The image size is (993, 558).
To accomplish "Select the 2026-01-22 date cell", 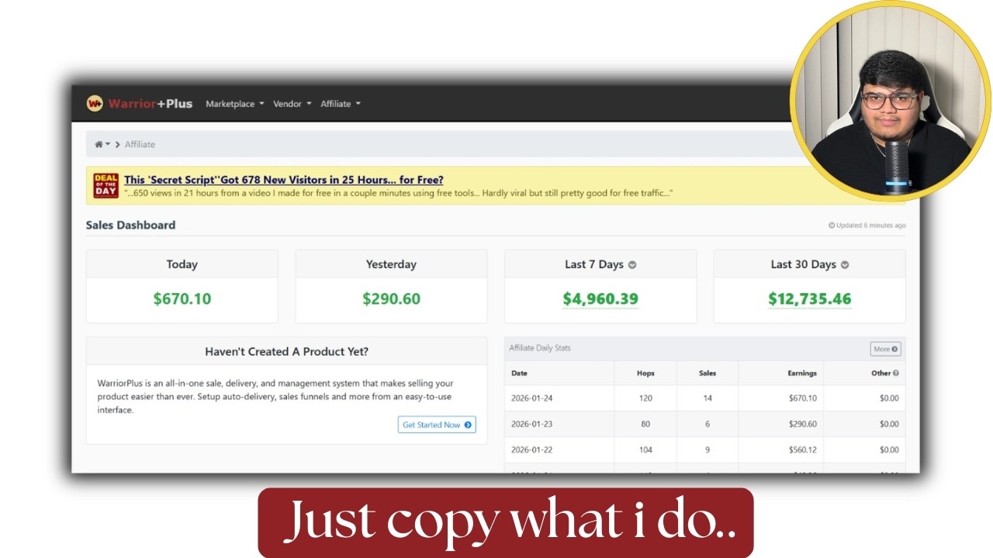I will click(x=532, y=450).
